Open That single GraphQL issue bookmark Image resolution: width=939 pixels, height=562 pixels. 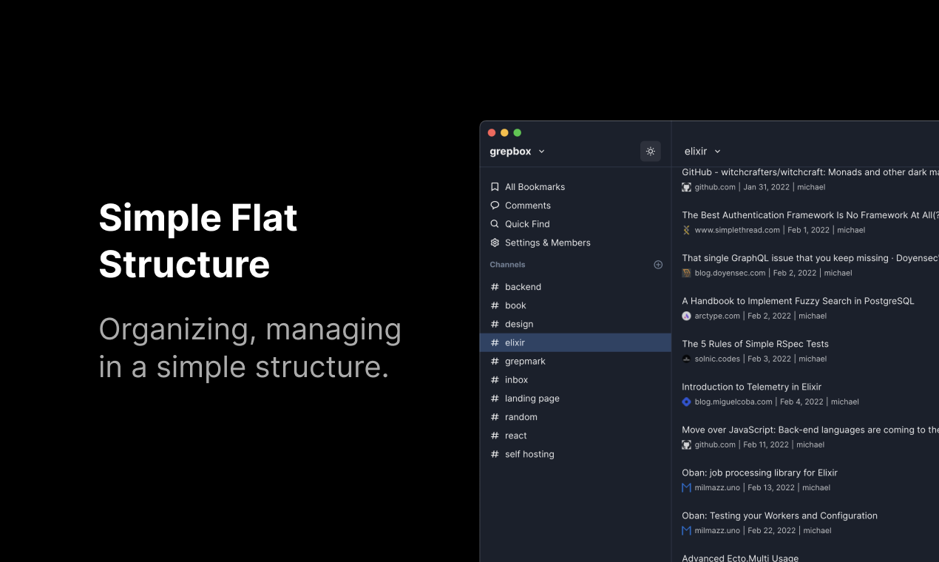[x=810, y=258]
